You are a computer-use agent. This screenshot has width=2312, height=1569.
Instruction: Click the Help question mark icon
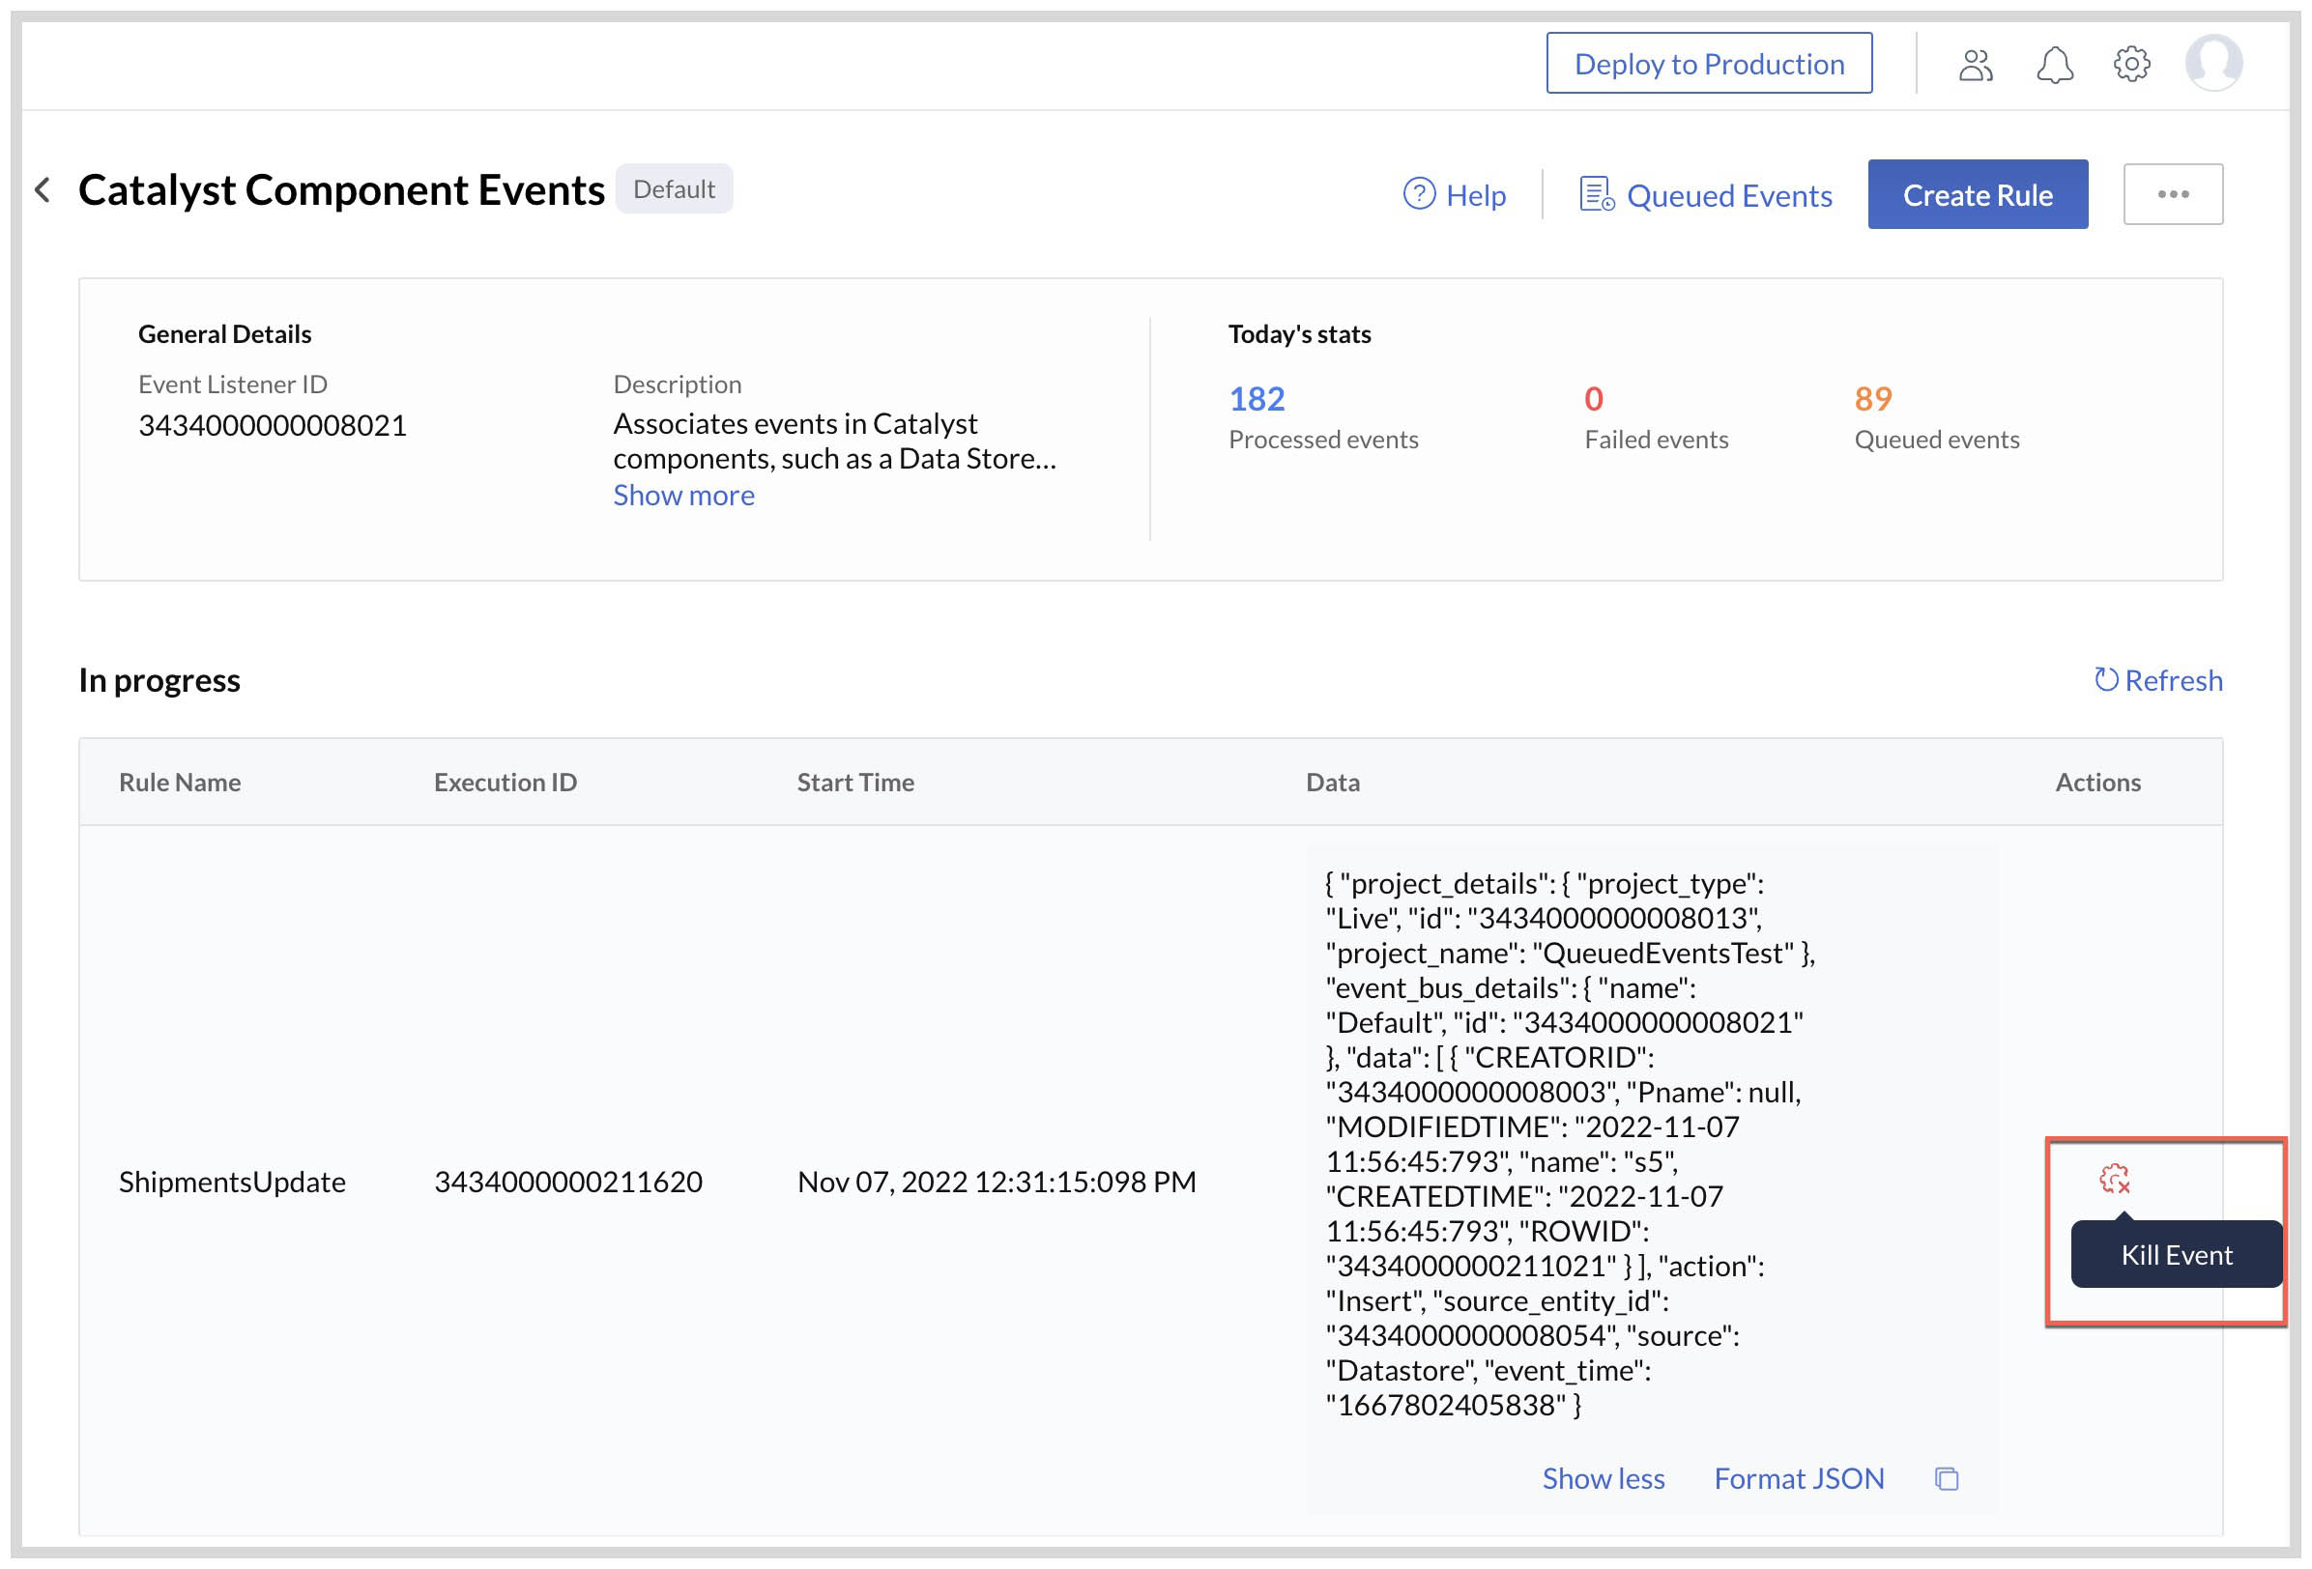click(x=1418, y=195)
